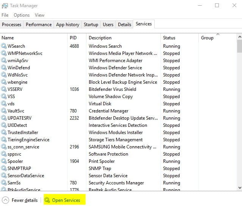Select the UPDATESRV Bitdefender service row

(x=114, y=118)
